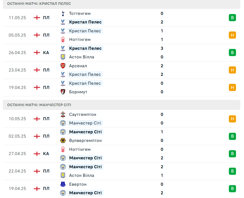
Task: Click the green В badge for the Tottenham match
Action: (x=232, y=17)
